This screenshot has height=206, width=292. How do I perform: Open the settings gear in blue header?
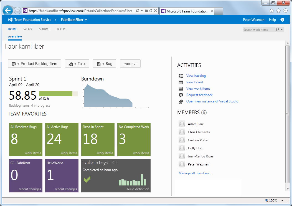click(x=282, y=20)
